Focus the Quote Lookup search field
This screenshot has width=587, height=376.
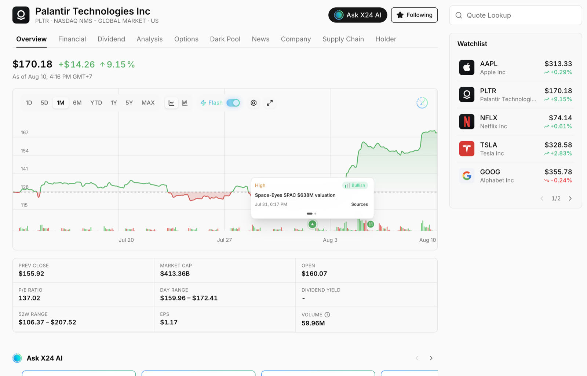[x=515, y=15]
